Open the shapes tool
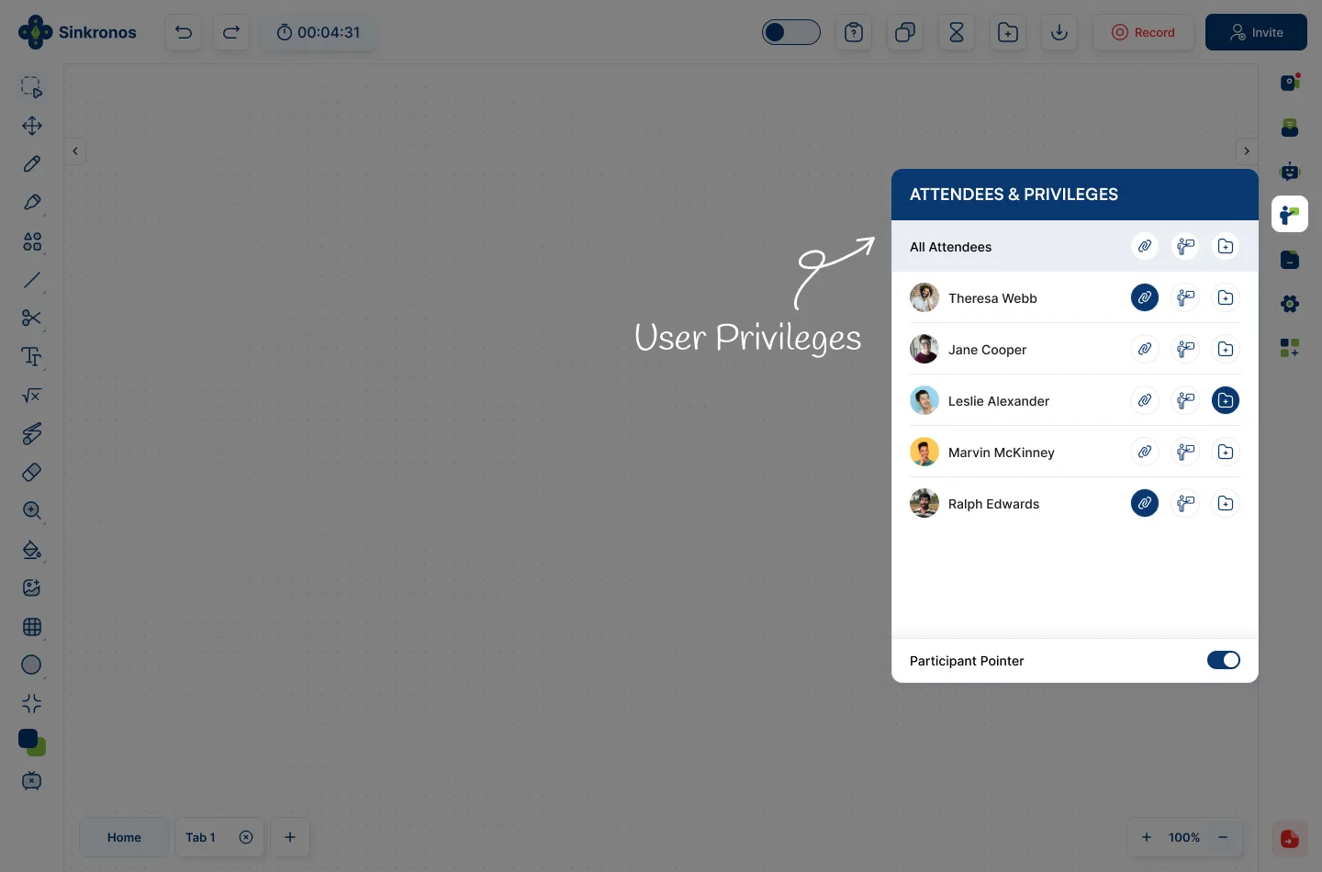Image resolution: width=1322 pixels, height=872 pixels. [32, 241]
